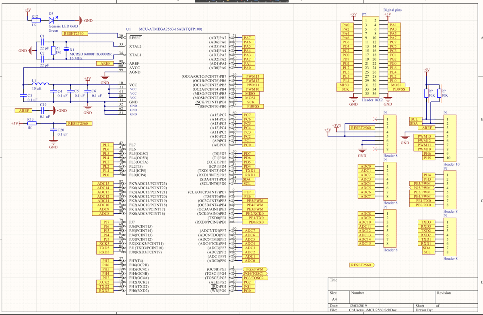Viewport: 483px width, 315px height.
Task: Select the D3 green LED symbol
Action: (x=51, y=20)
